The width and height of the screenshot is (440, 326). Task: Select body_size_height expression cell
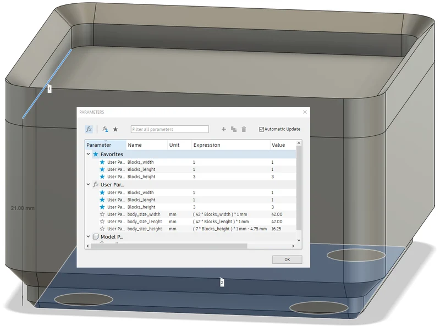click(230, 229)
